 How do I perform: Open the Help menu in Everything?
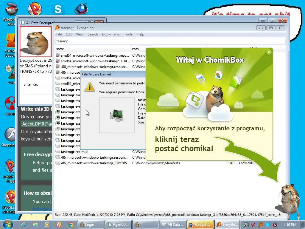click(x=140, y=34)
